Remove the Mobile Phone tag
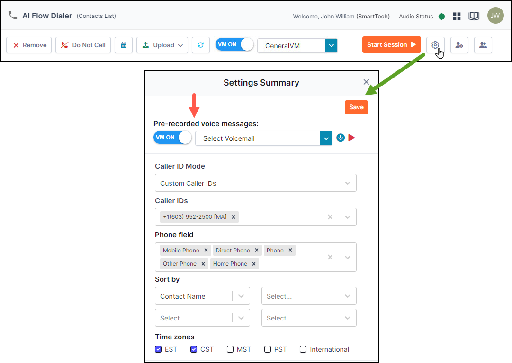The image size is (512, 363). (206, 250)
